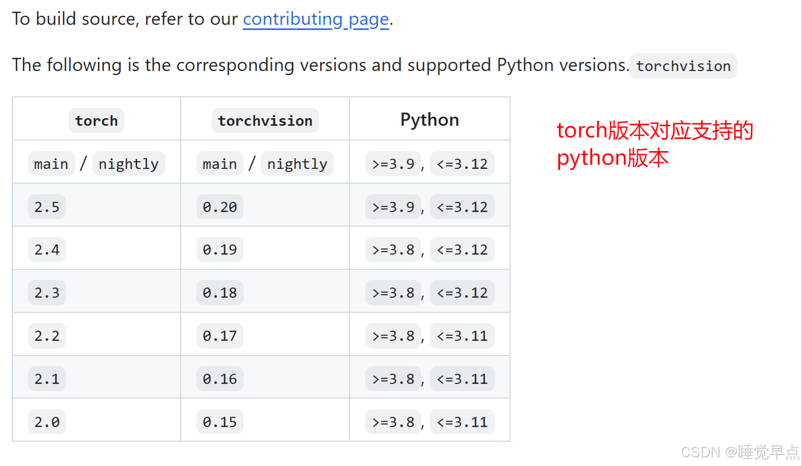Click the CSDN @睡觉早点 watermark
Viewport: 802px width, 466px height.
pyautogui.click(x=739, y=452)
